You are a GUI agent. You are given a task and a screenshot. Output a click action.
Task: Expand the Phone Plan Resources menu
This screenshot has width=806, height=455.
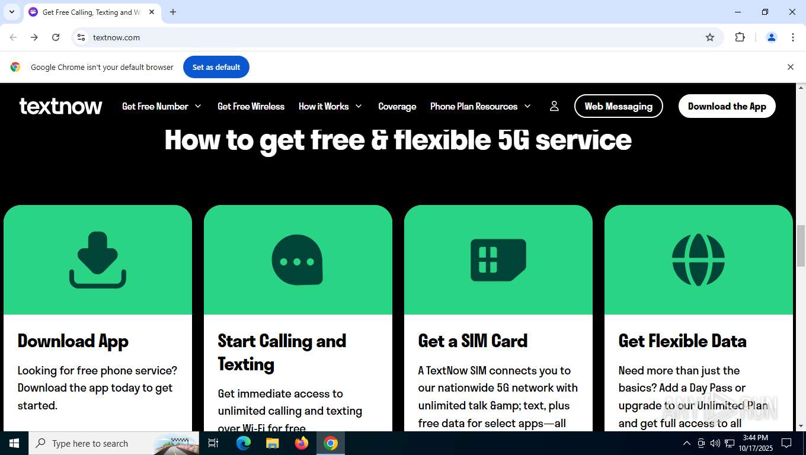(480, 106)
